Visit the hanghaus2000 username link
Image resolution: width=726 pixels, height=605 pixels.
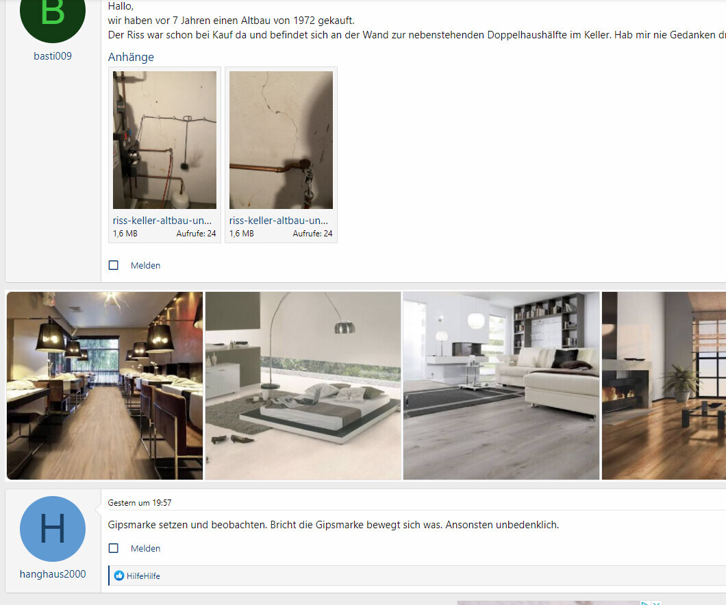[x=53, y=574]
